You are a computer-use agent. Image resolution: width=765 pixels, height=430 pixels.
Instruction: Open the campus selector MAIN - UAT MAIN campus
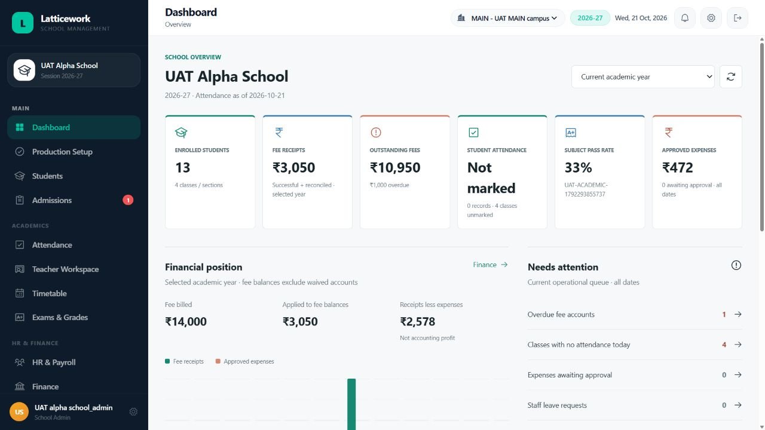pyautogui.click(x=507, y=18)
